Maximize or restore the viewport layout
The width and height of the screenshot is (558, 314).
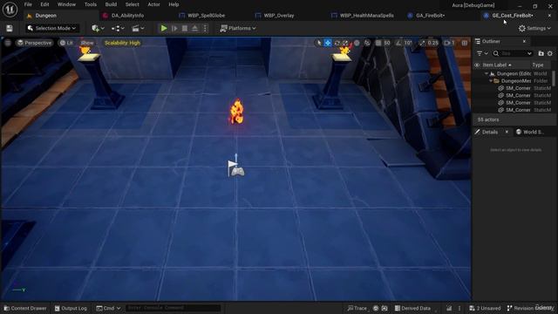point(465,43)
